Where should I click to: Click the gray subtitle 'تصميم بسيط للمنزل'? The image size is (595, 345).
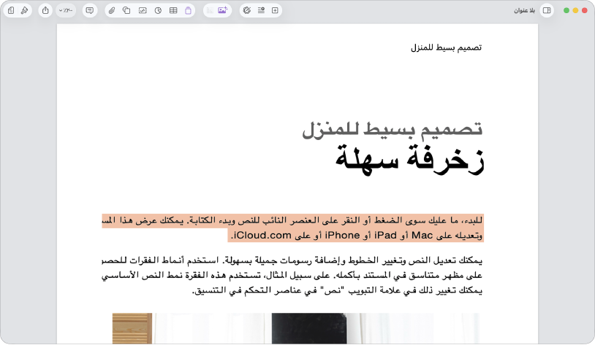(393, 130)
